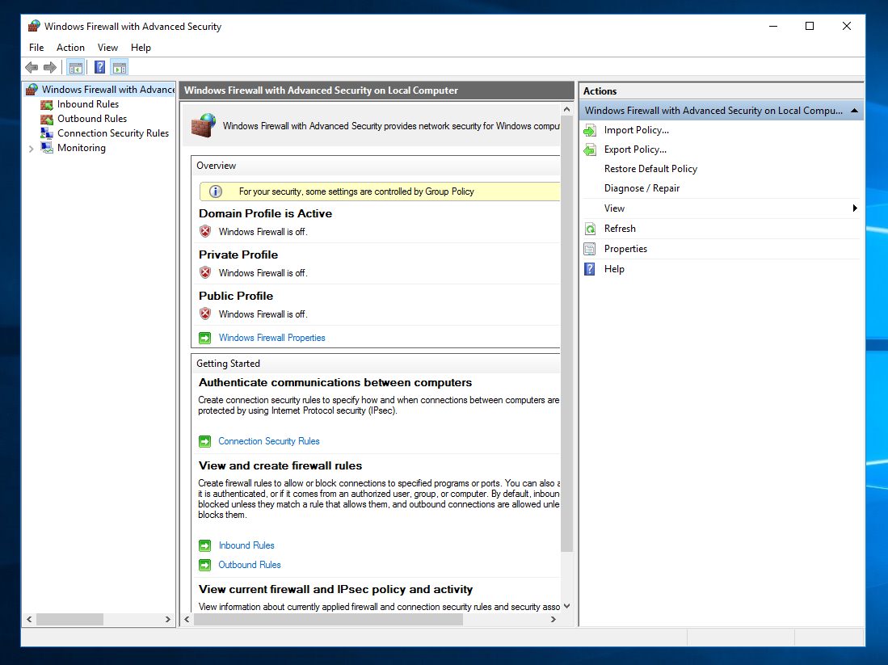Click the Back arrow toolbar icon

pos(32,68)
